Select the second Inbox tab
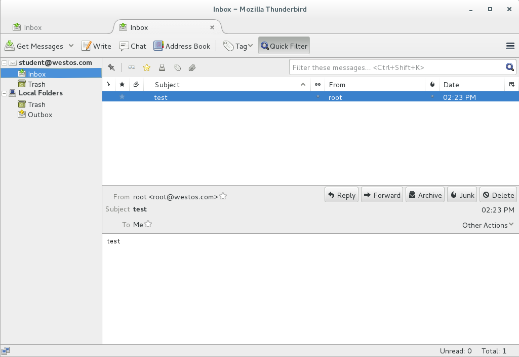Viewport: 519px width, 357px height. 139,27
